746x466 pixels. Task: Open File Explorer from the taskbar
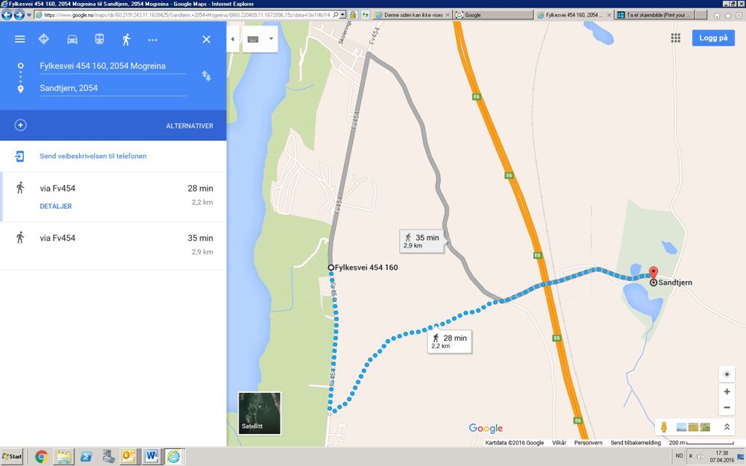pyautogui.click(x=63, y=456)
